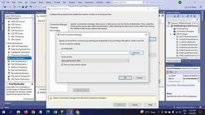Click Find Samples link in toolbox
This screenshot has height=115, width=205.
[x=29, y=99]
